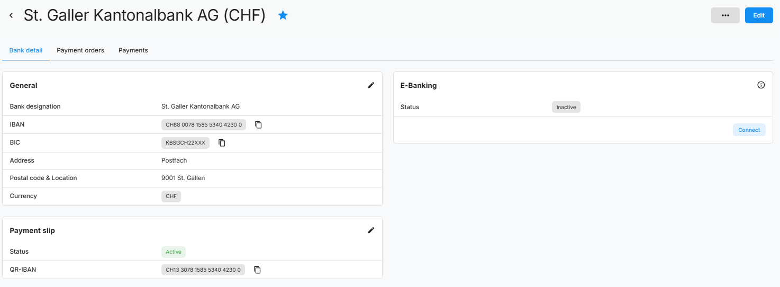Switch to the Payment orders tab
Screen dimensions: 780x287
pos(80,50)
